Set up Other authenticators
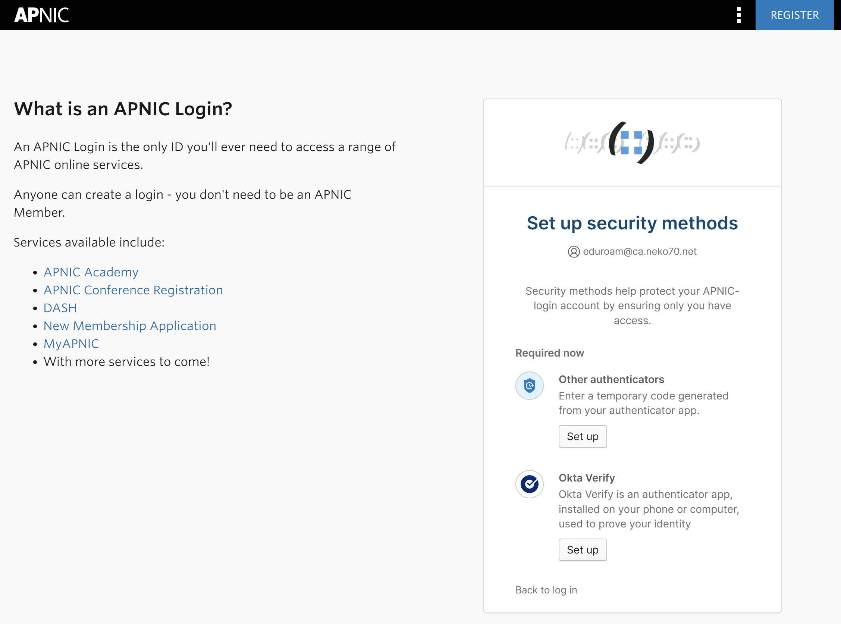 [x=582, y=436]
